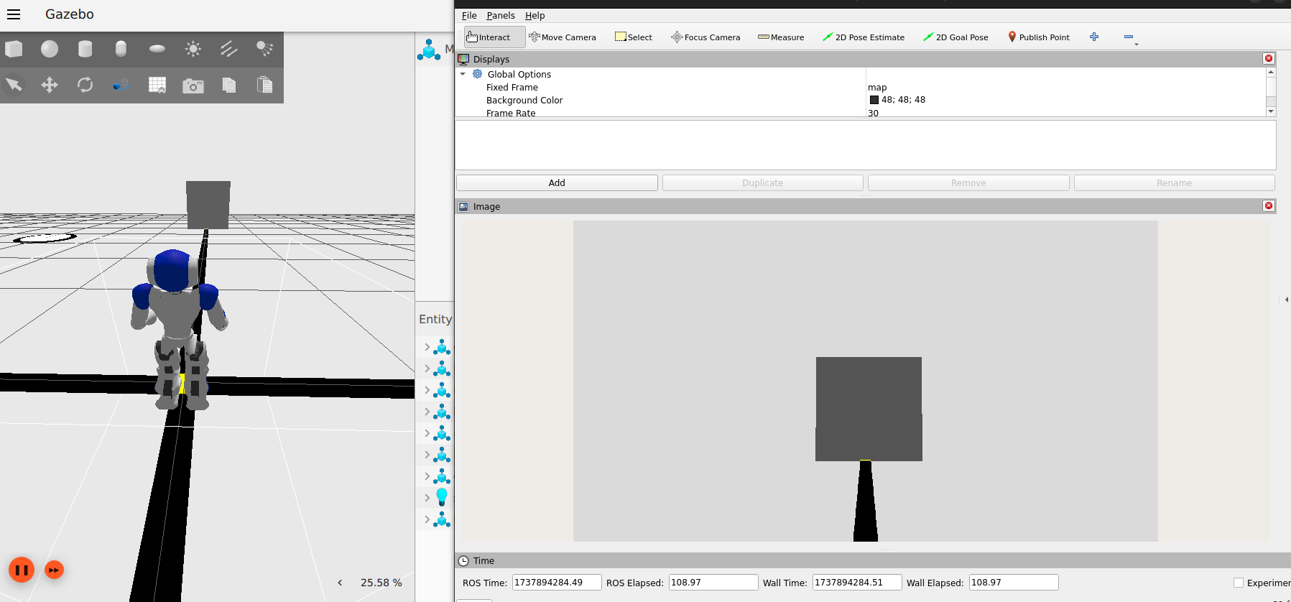
Task: Activate 2D Pose Estimate tool
Action: click(x=864, y=37)
